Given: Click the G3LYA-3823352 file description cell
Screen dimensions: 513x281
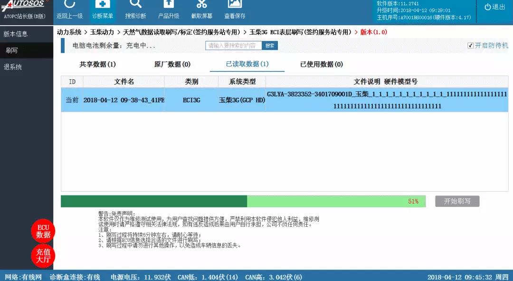Looking at the screenshot, I should click(387, 100).
